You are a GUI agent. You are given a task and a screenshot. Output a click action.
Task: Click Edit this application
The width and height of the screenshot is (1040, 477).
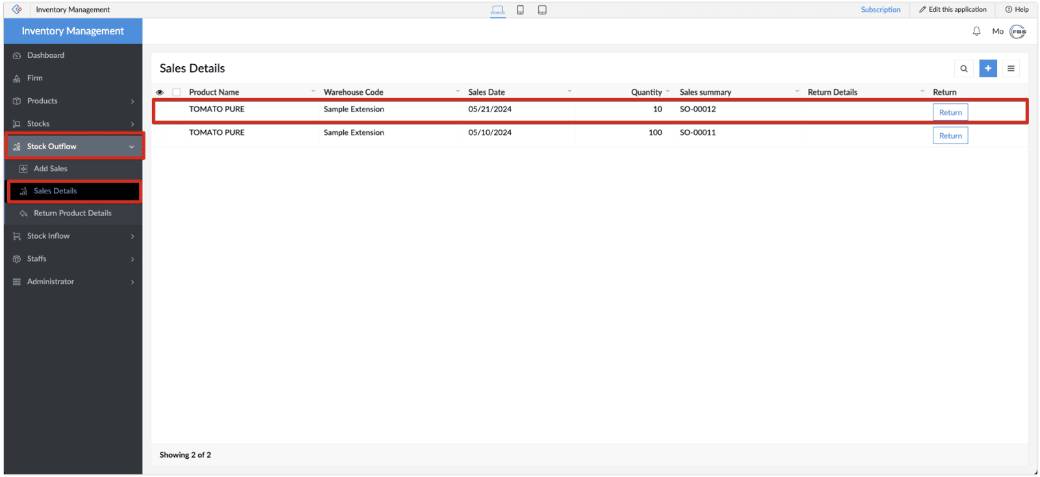coord(953,10)
